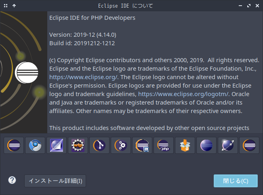Open the gears automation feature icon
263x195 pixels.
click(x=121, y=145)
